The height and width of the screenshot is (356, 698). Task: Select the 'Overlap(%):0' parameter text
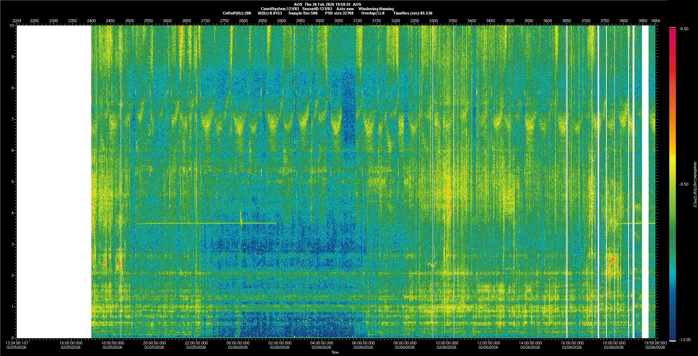click(373, 13)
